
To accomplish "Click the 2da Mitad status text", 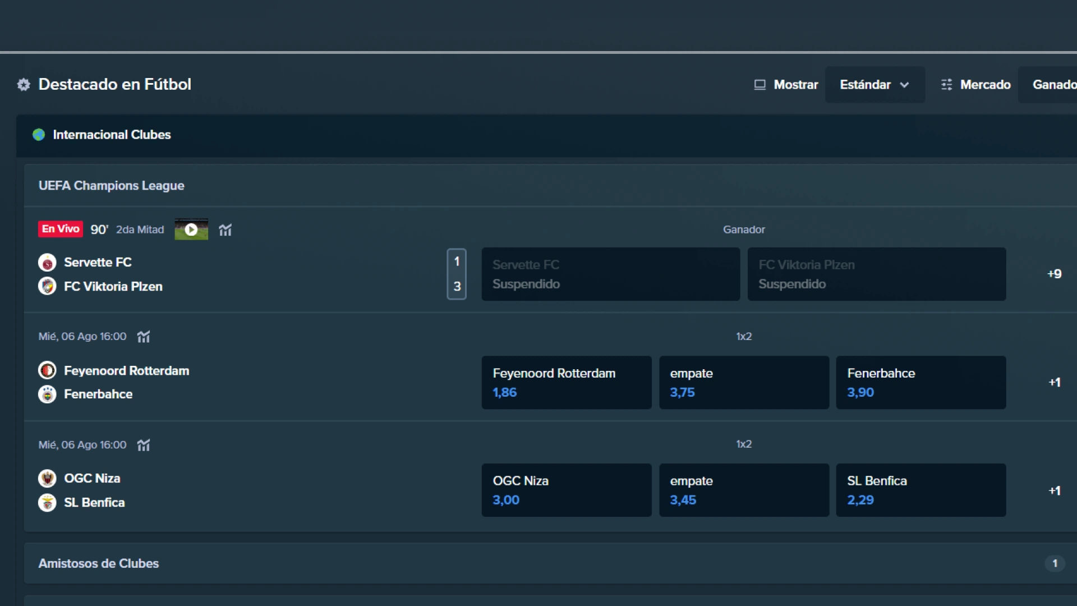I will coord(140,229).
